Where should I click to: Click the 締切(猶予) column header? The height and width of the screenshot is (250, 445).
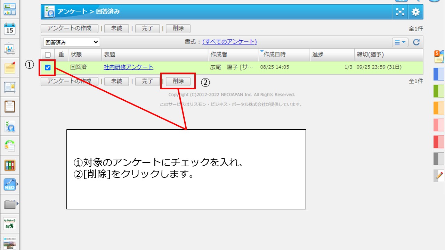pos(370,55)
